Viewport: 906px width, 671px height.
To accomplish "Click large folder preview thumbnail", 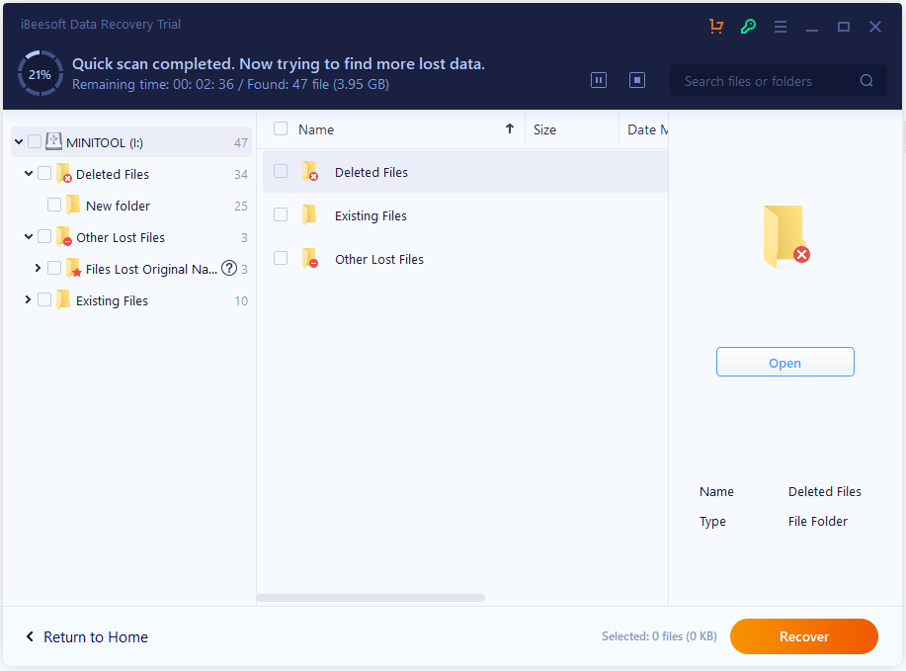I will tap(785, 237).
